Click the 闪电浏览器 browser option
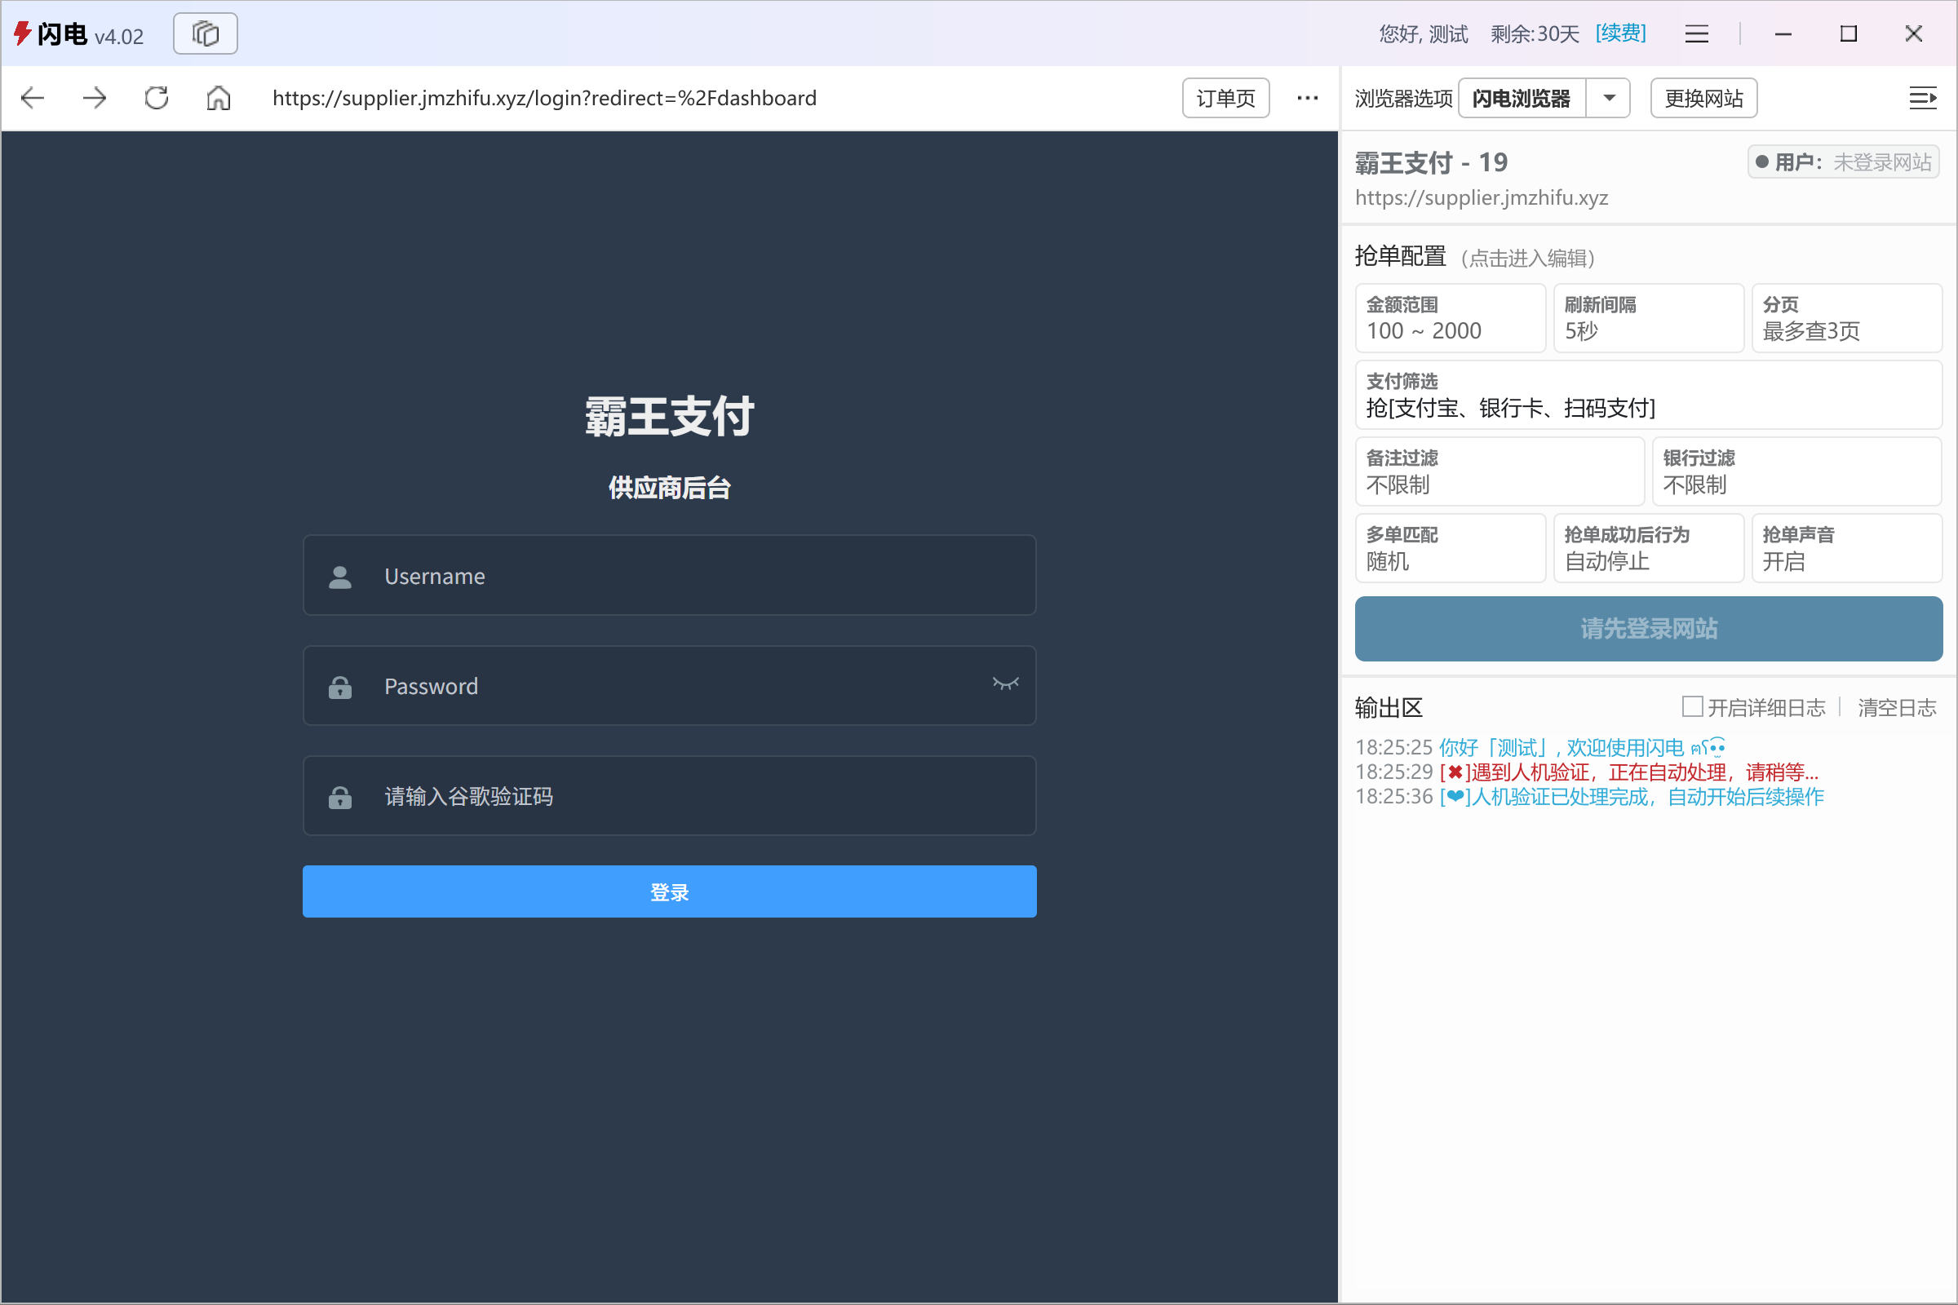Viewport: 1958px width, 1305px height. [1521, 97]
